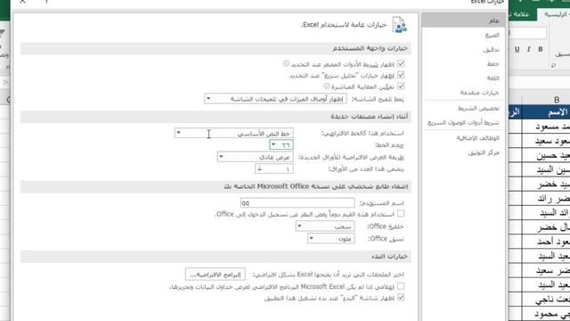Select the 'تدقيق' Proofing category
This screenshot has width=570, height=321.
tap(463, 50)
